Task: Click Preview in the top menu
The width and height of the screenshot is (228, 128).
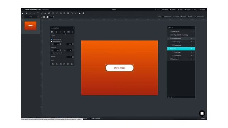Action: click(x=165, y=10)
